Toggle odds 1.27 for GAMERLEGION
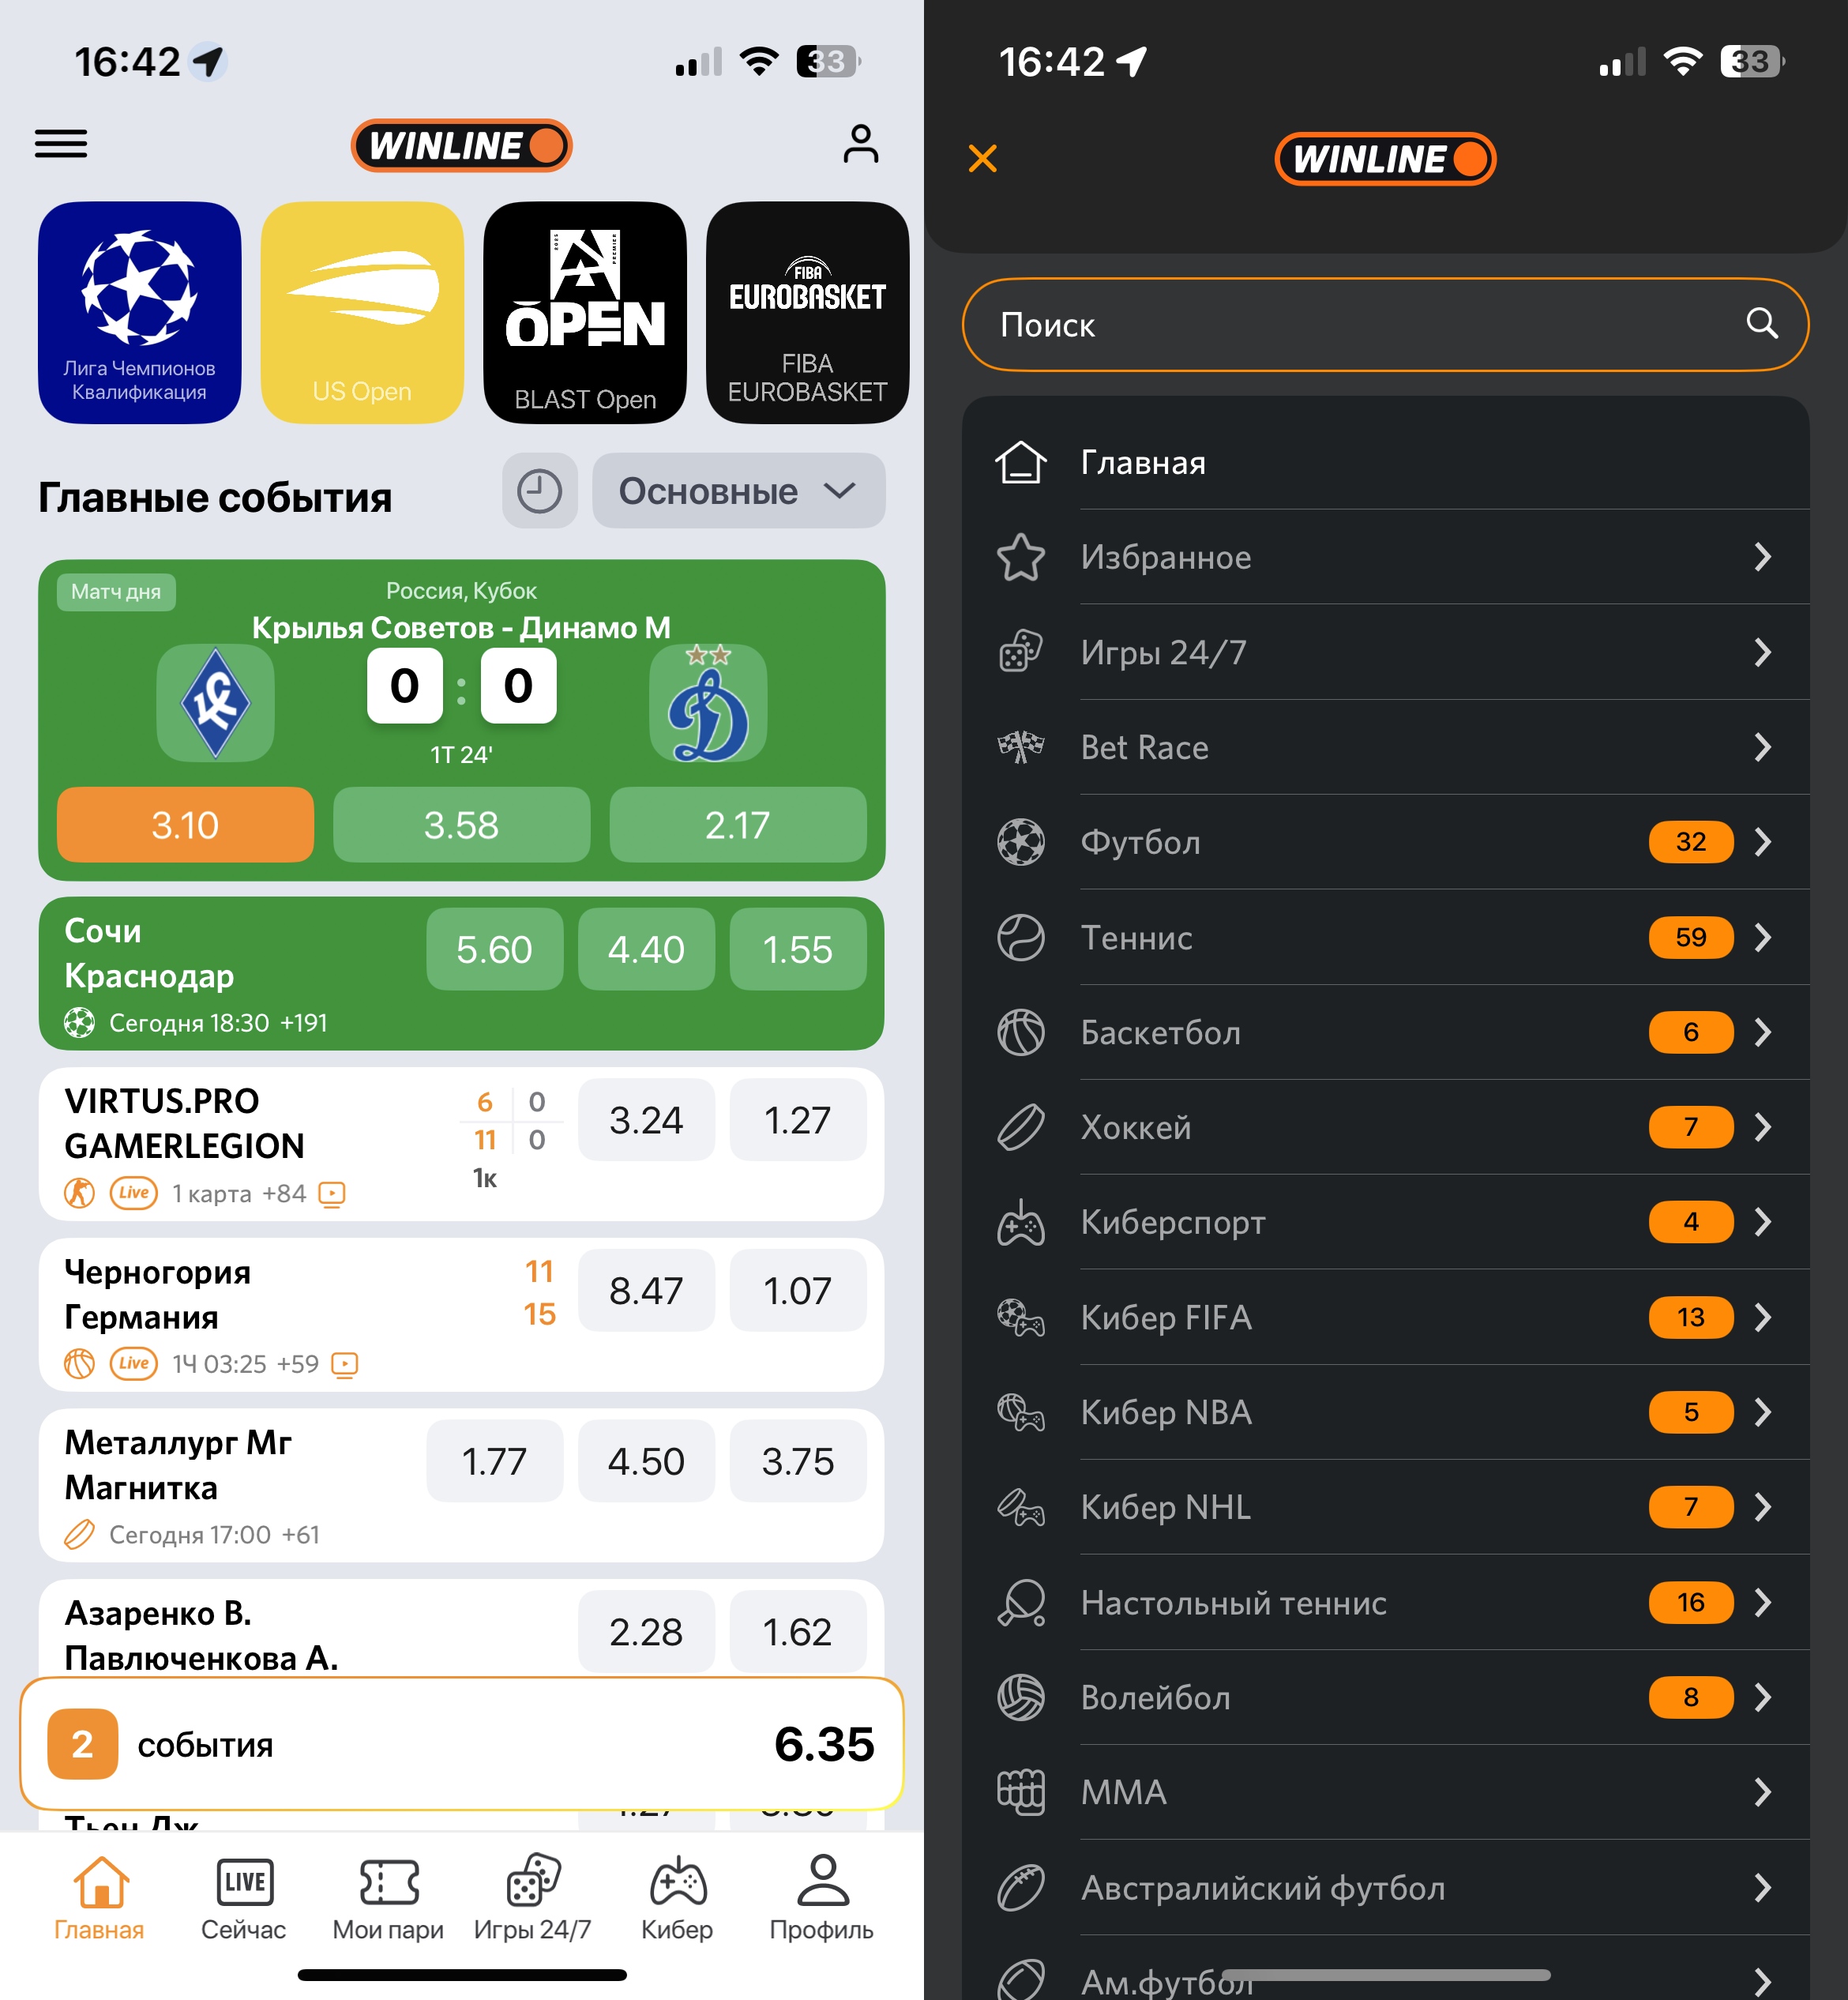1848x2000 pixels. click(x=797, y=1120)
